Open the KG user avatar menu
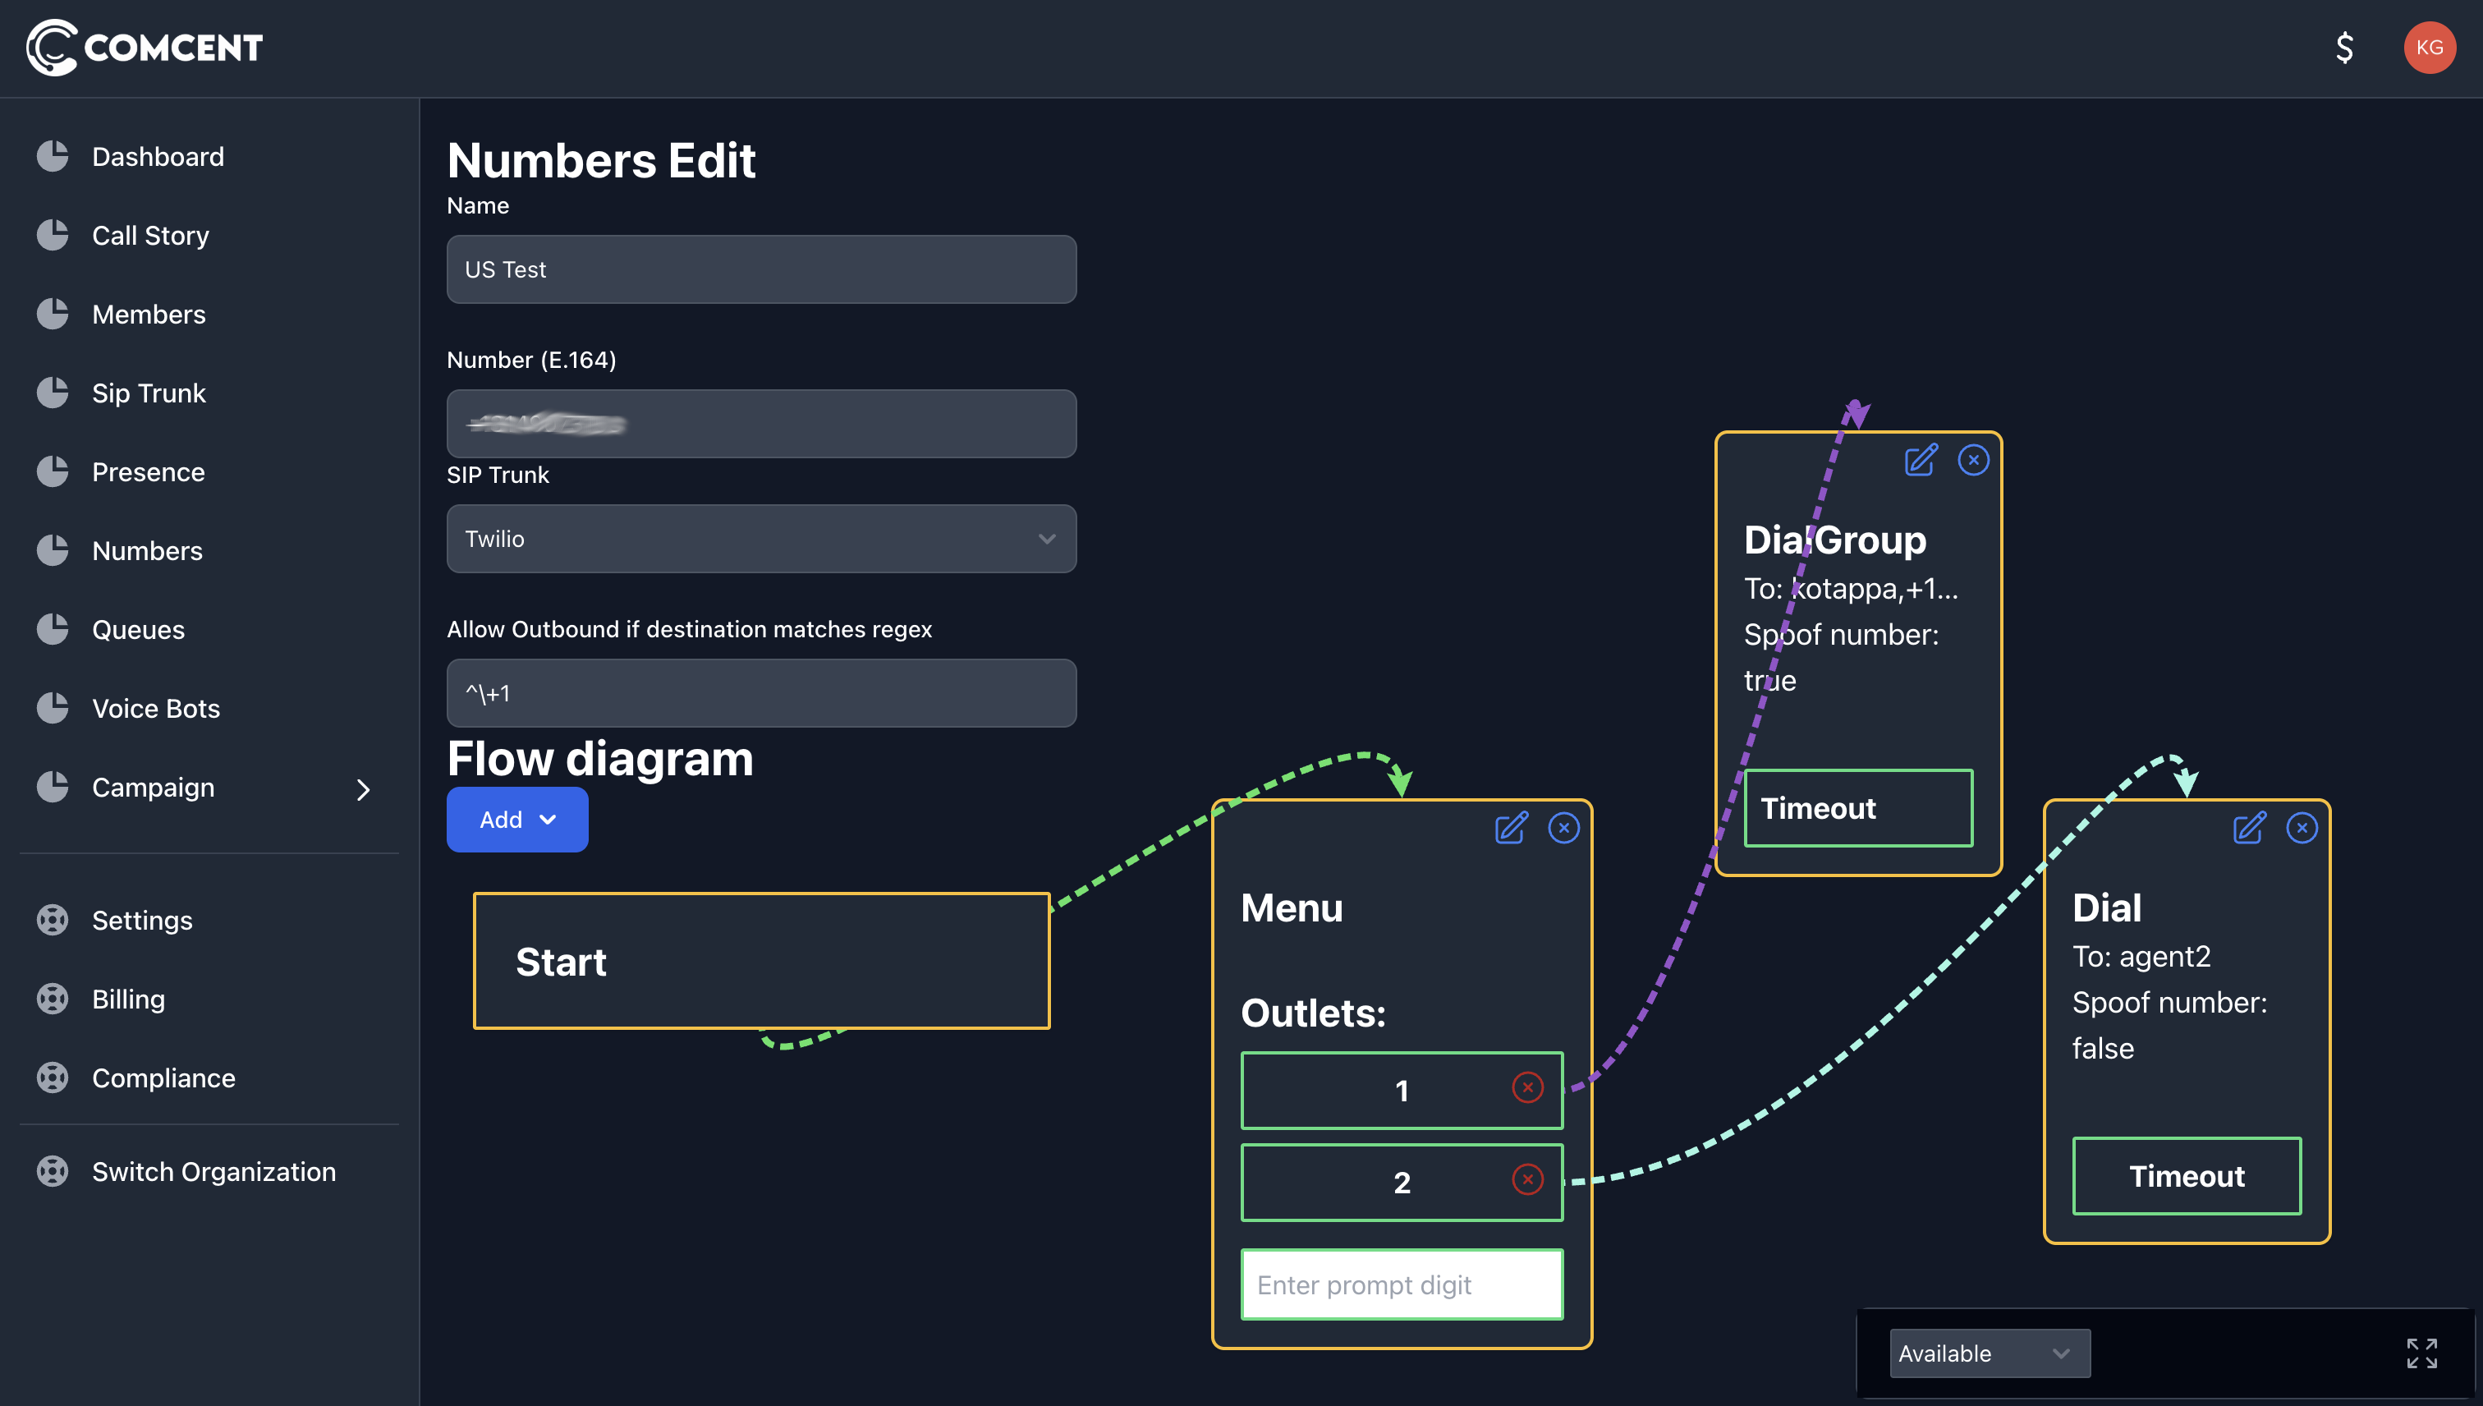Viewport: 2483px width, 1406px height. (x=2429, y=48)
